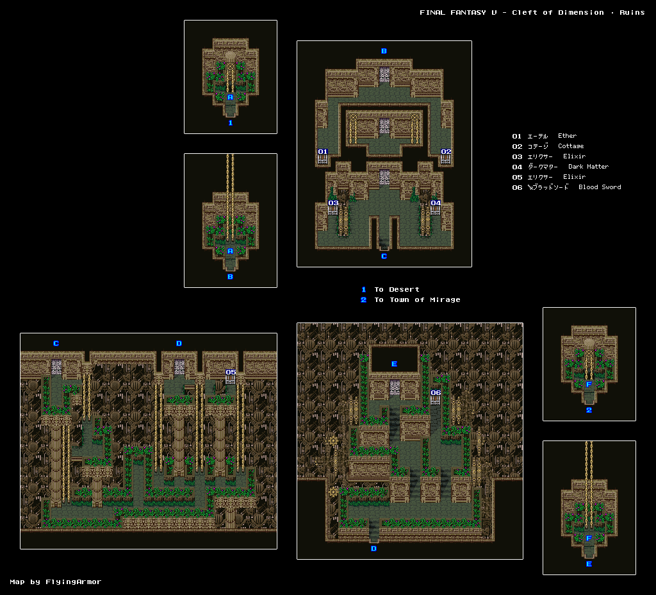Click treasure chest marker 05
This screenshot has width=656, height=595.
click(x=231, y=376)
